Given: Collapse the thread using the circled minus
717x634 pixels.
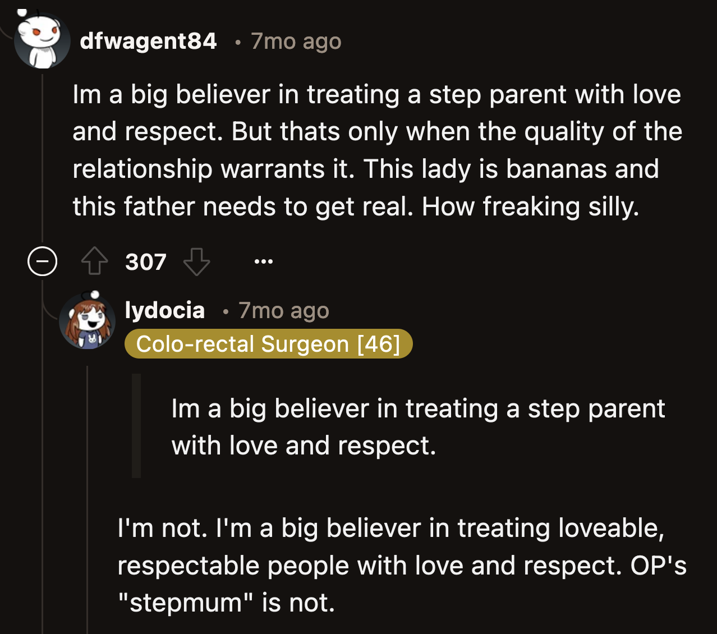Looking at the screenshot, I should pos(42,261).
